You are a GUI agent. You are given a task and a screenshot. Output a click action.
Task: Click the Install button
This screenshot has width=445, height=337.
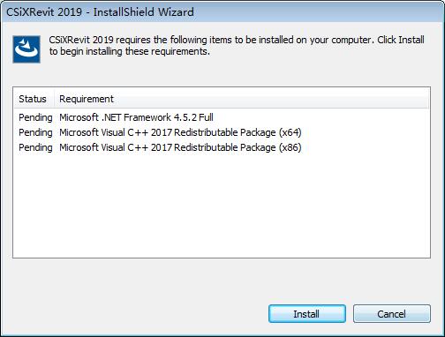coord(307,314)
